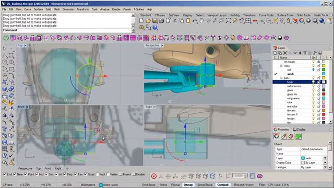Click the Undo arrow icon

195,21
